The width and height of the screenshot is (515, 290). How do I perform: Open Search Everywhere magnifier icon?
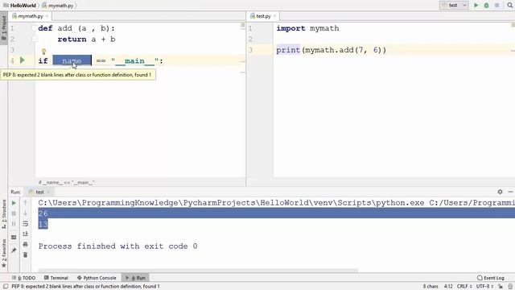click(510, 6)
